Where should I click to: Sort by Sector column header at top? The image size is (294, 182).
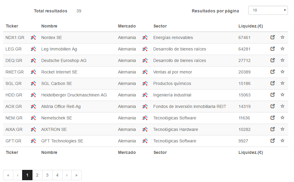pyautogui.click(x=160, y=26)
